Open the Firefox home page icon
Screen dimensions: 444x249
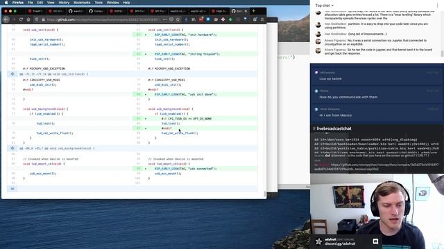pyautogui.click(x=28, y=19)
